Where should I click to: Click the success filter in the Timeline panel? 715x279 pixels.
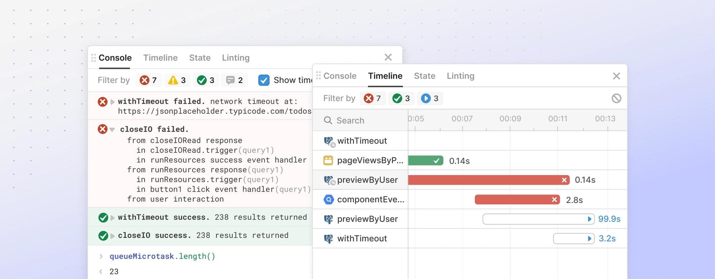pos(401,98)
